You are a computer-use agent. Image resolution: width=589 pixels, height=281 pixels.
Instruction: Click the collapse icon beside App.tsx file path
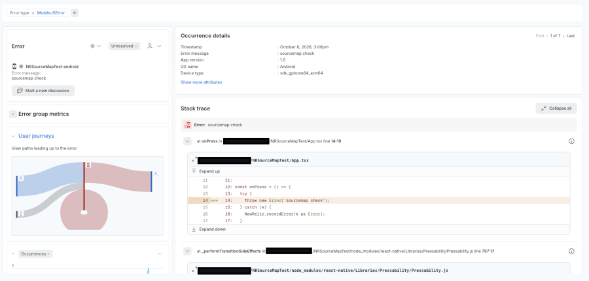click(x=194, y=160)
